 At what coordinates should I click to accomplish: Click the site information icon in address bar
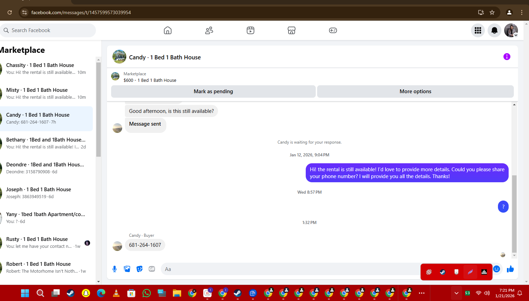pyautogui.click(x=24, y=12)
